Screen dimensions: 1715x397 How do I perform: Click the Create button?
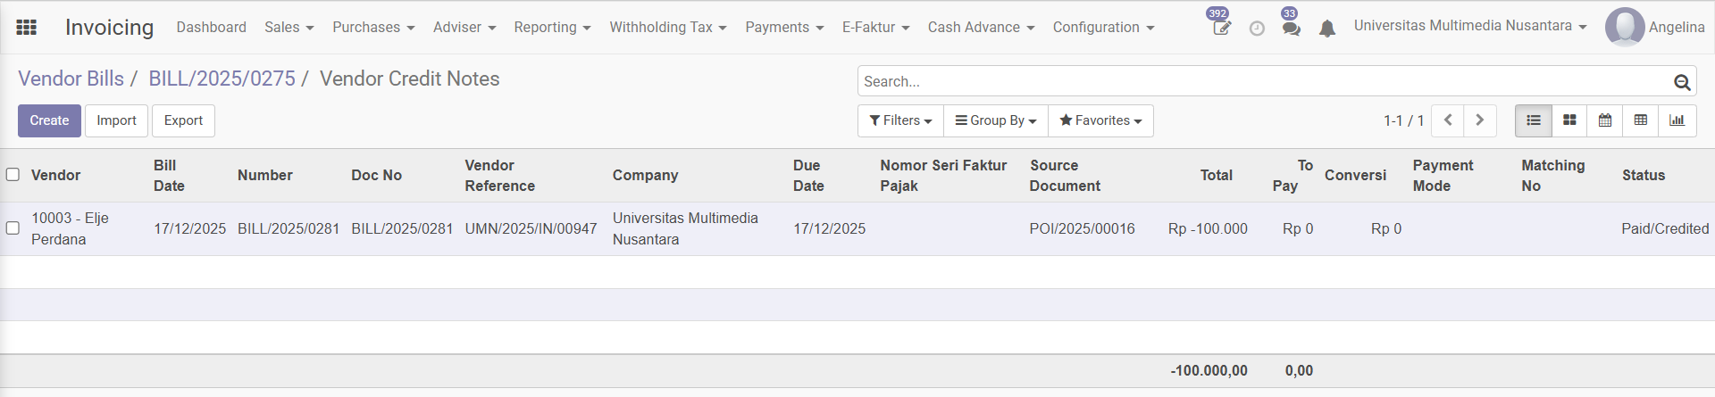[49, 120]
